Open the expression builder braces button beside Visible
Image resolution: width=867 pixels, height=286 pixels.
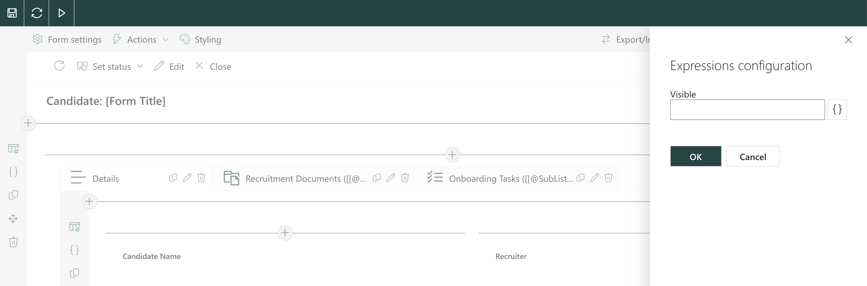click(x=837, y=110)
